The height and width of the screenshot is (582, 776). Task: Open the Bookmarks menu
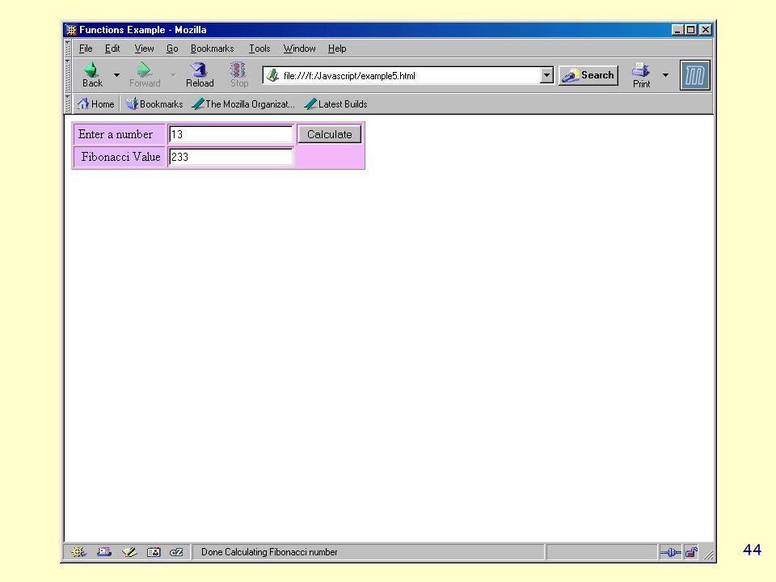[212, 48]
